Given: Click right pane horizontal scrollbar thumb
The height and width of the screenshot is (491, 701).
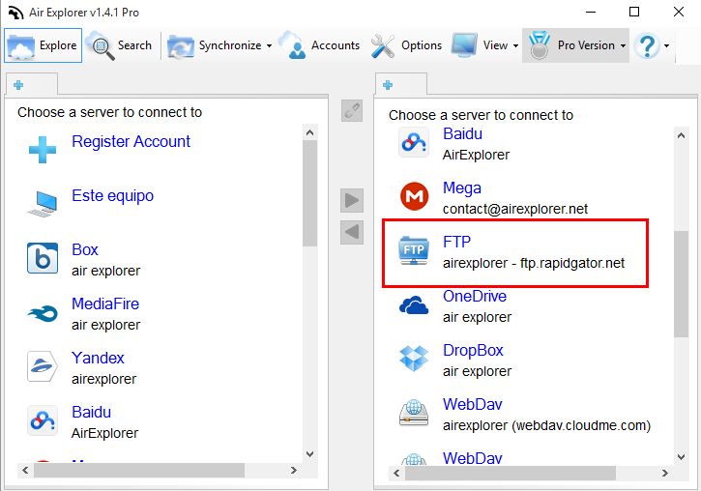Looking at the screenshot, I should (511, 473).
